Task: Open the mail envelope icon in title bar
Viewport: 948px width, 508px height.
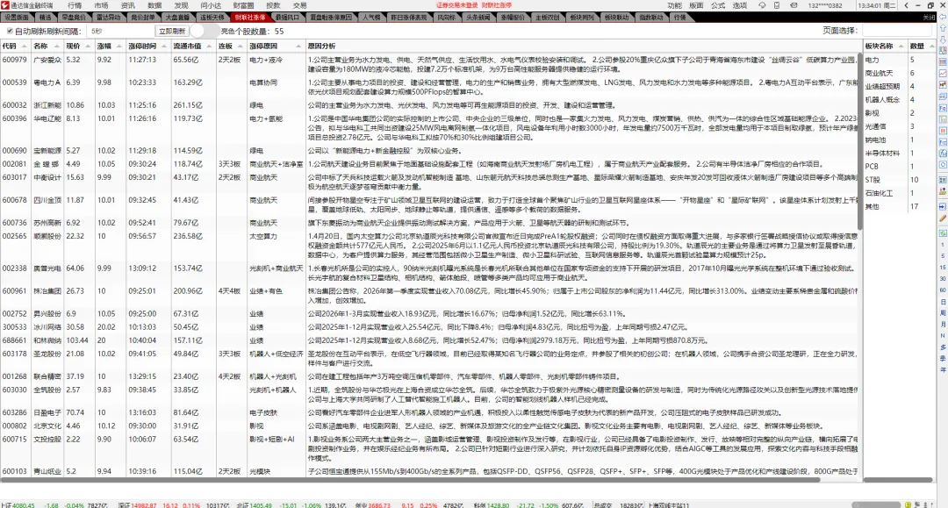Action: click(794, 5)
